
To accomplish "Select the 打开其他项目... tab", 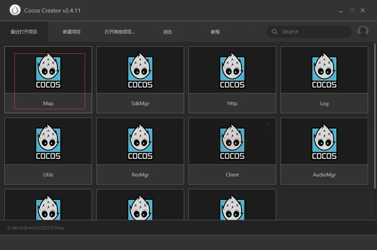I will pos(120,32).
